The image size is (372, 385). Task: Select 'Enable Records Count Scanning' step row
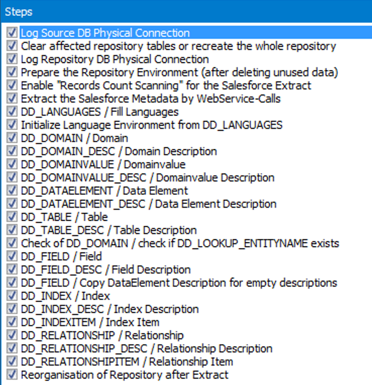point(166,85)
